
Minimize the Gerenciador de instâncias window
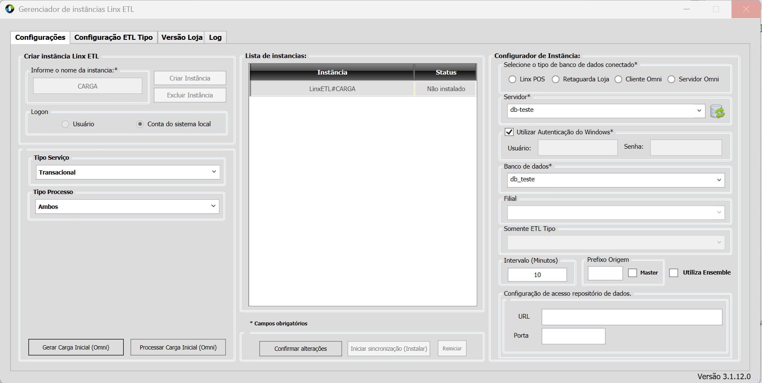[x=687, y=9]
